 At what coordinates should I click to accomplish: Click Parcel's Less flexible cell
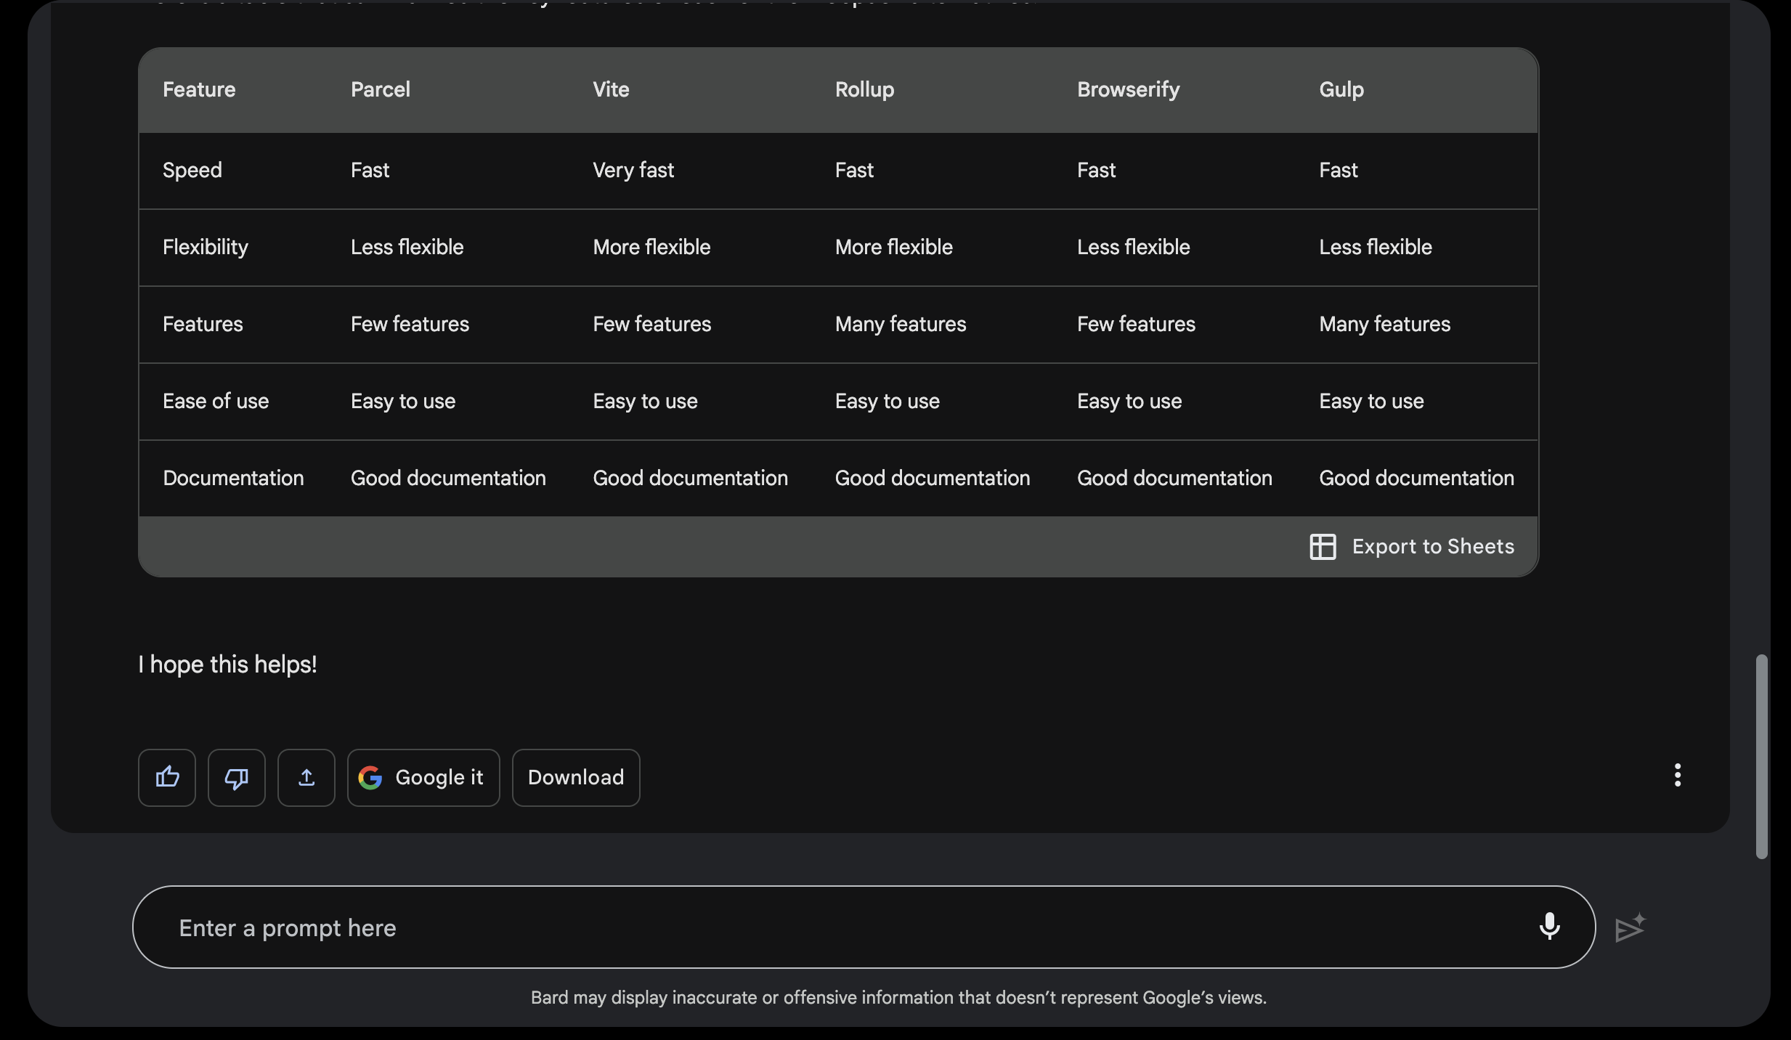point(407,247)
